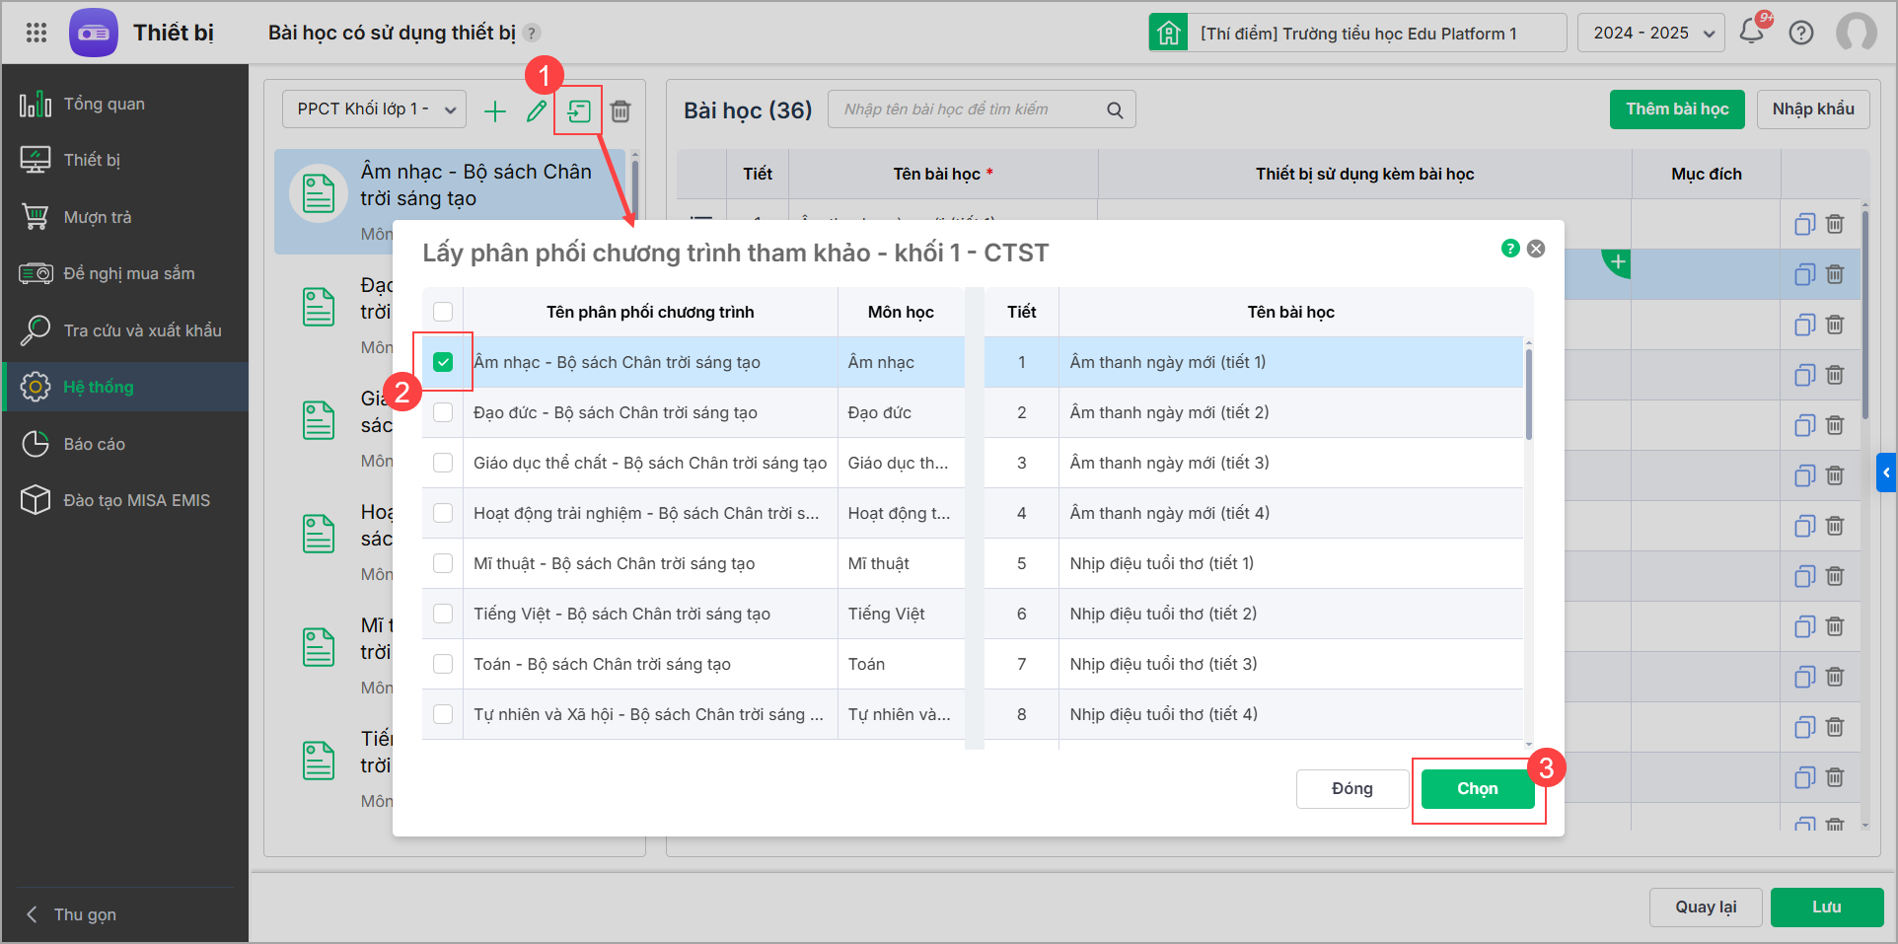The height and width of the screenshot is (944, 1898).
Task: Confirm selection with the Chọn button
Action: pyautogui.click(x=1478, y=788)
